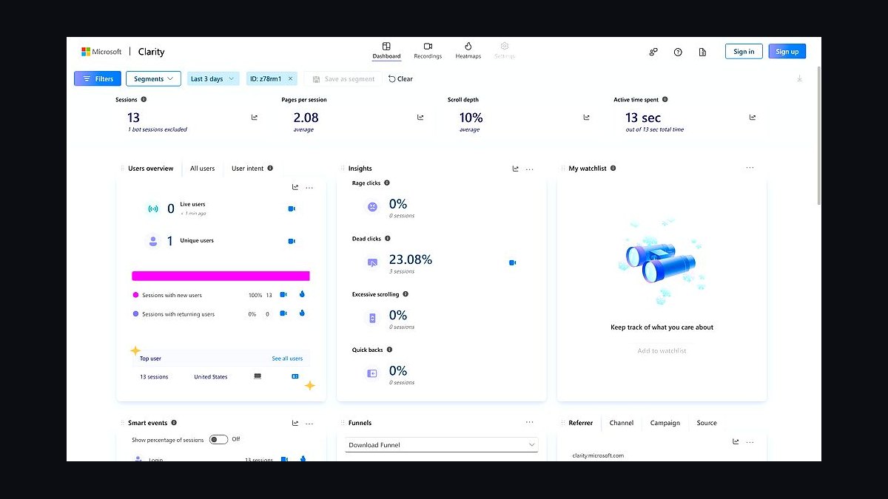Click the Dead clicks 23.08% value

point(411,259)
